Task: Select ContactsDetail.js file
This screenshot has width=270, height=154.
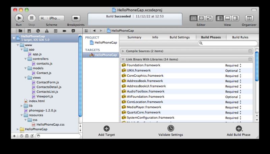Action: [x=49, y=87]
